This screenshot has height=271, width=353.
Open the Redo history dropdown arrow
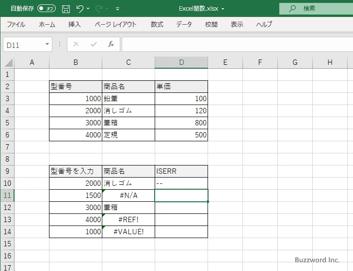pos(107,9)
